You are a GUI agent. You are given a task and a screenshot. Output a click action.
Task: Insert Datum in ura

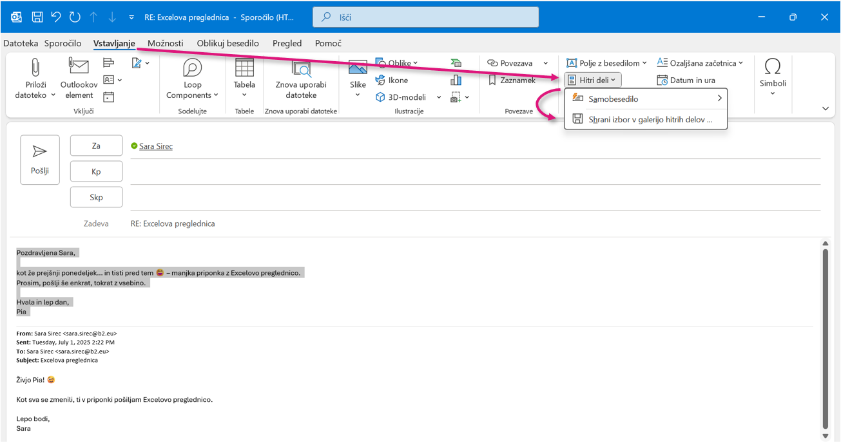(x=686, y=80)
